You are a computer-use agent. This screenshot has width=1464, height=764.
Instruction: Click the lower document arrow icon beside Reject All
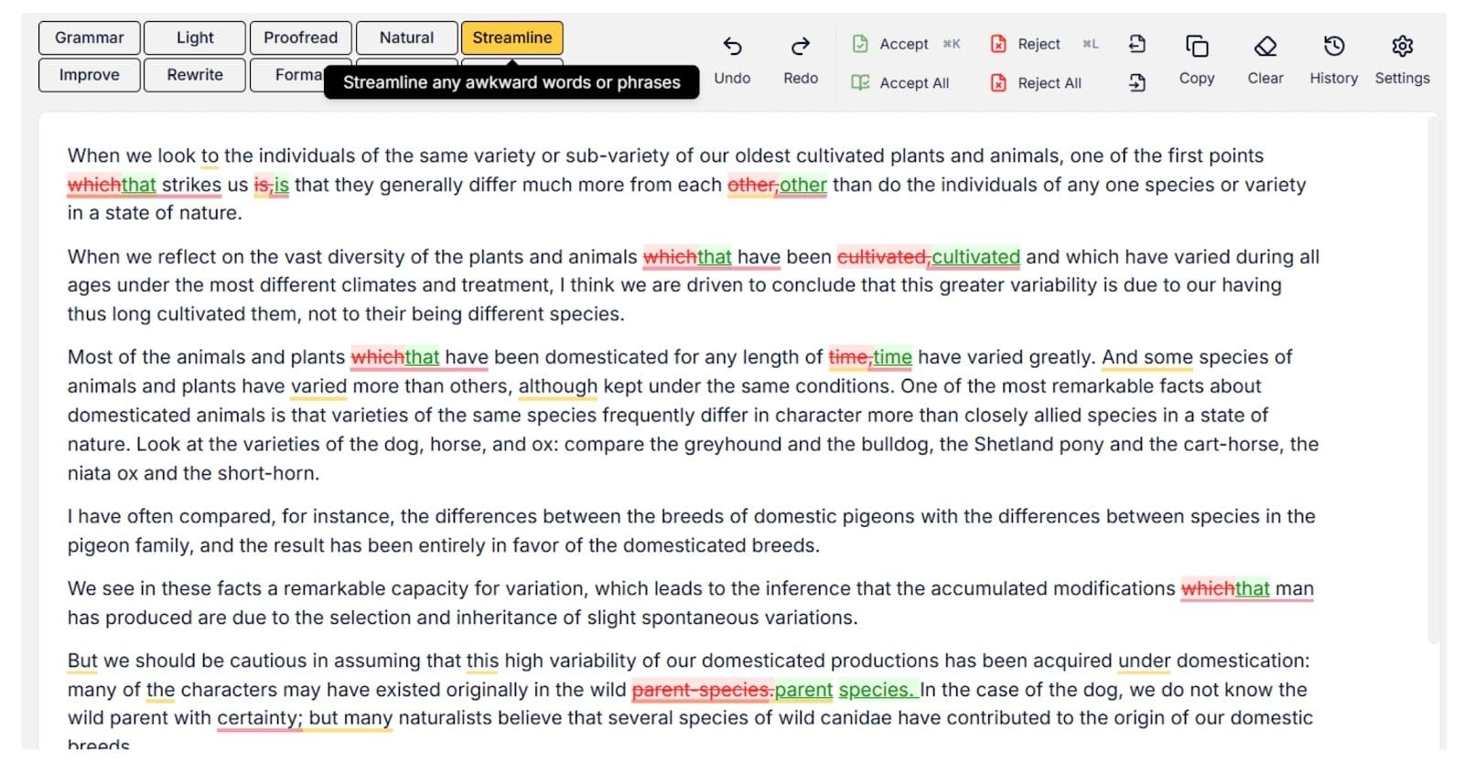(1136, 83)
